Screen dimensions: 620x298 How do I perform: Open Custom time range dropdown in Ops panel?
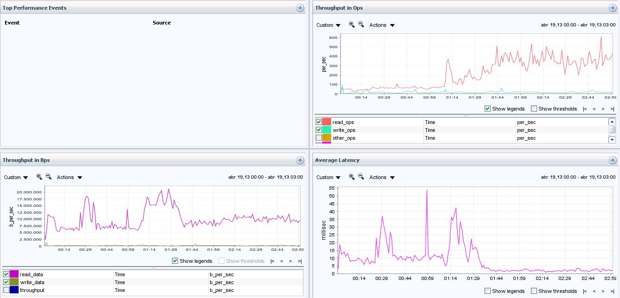click(x=328, y=25)
